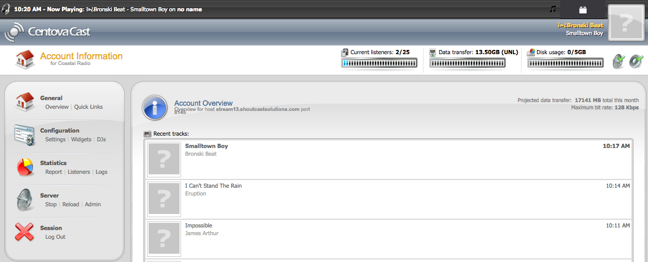Click the 10:11 AM timestamp
648x262 pixels.
(x=618, y=225)
